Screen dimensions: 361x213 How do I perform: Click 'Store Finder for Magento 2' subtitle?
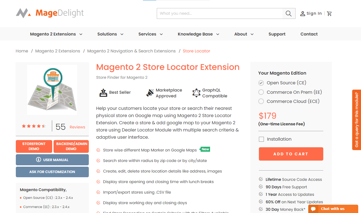(122, 77)
